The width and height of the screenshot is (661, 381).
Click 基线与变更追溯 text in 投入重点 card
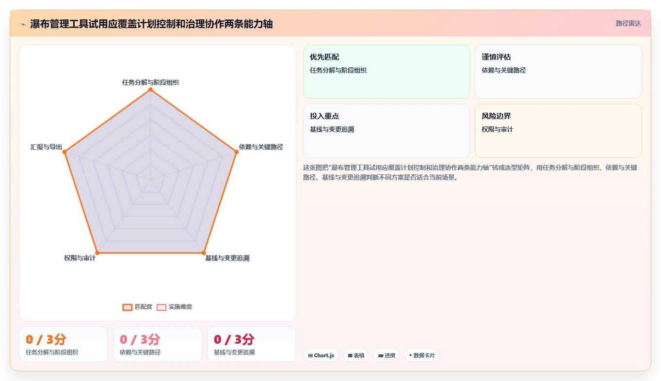[332, 129]
